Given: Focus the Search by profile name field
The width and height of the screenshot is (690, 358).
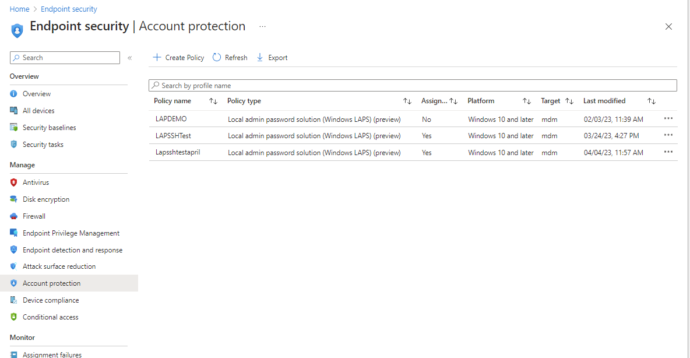Looking at the screenshot, I should [x=413, y=86].
